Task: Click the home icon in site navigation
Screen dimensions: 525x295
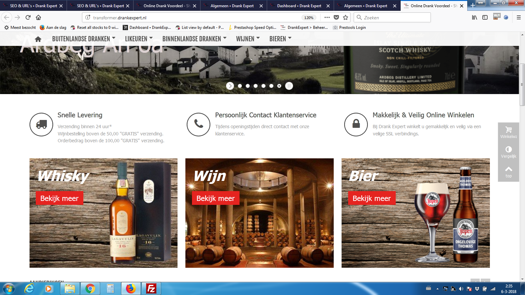Action: (38, 39)
